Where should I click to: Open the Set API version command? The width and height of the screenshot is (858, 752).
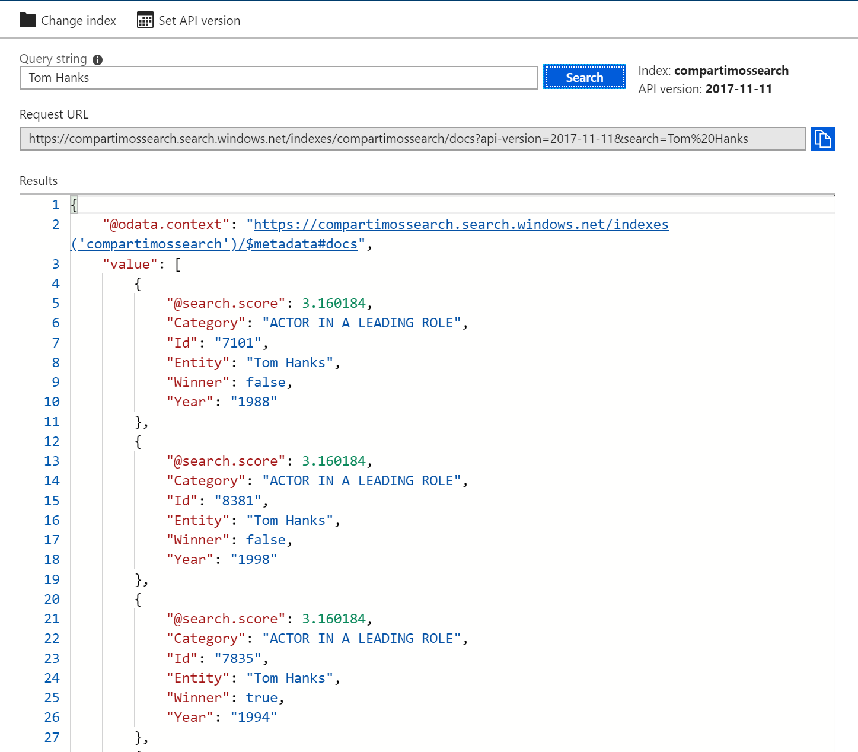point(189,20)
